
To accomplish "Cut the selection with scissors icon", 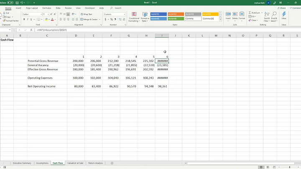I will (x=6, y=13).
